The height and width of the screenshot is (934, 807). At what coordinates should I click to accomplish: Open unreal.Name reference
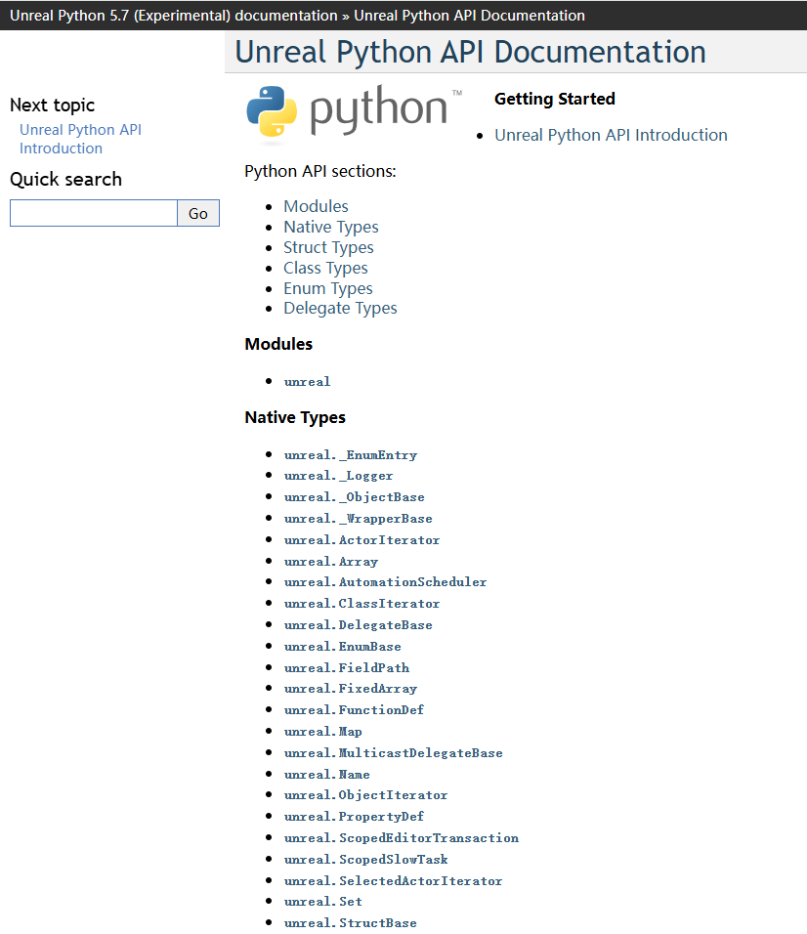(x=327, y=775)
